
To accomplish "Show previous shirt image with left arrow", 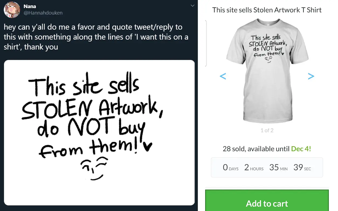I will coord(223,76).
